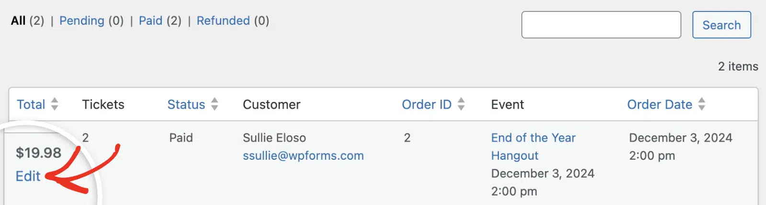Filter orders by Pending
The width and height of the screenshot is (766, 205).
pyautogui.click(x=82, y=20)
